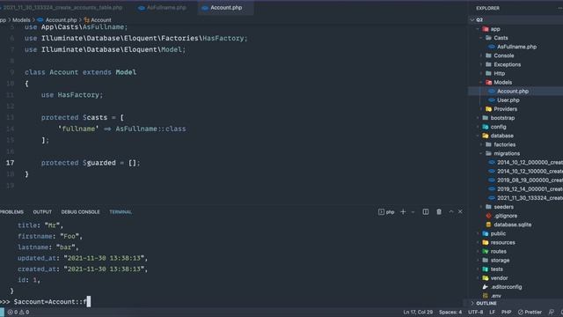Expand the factories folder
This screenshot has height=317, width=563.
coord(504,144)
